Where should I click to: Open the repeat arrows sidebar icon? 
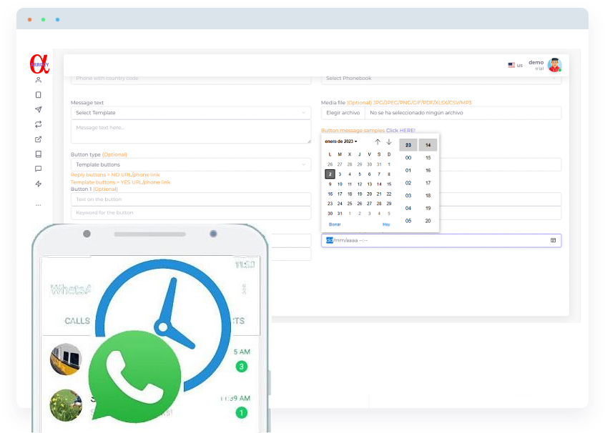click(x=39, y=124)
